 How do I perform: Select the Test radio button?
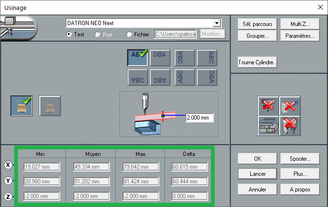click(69, 34)
